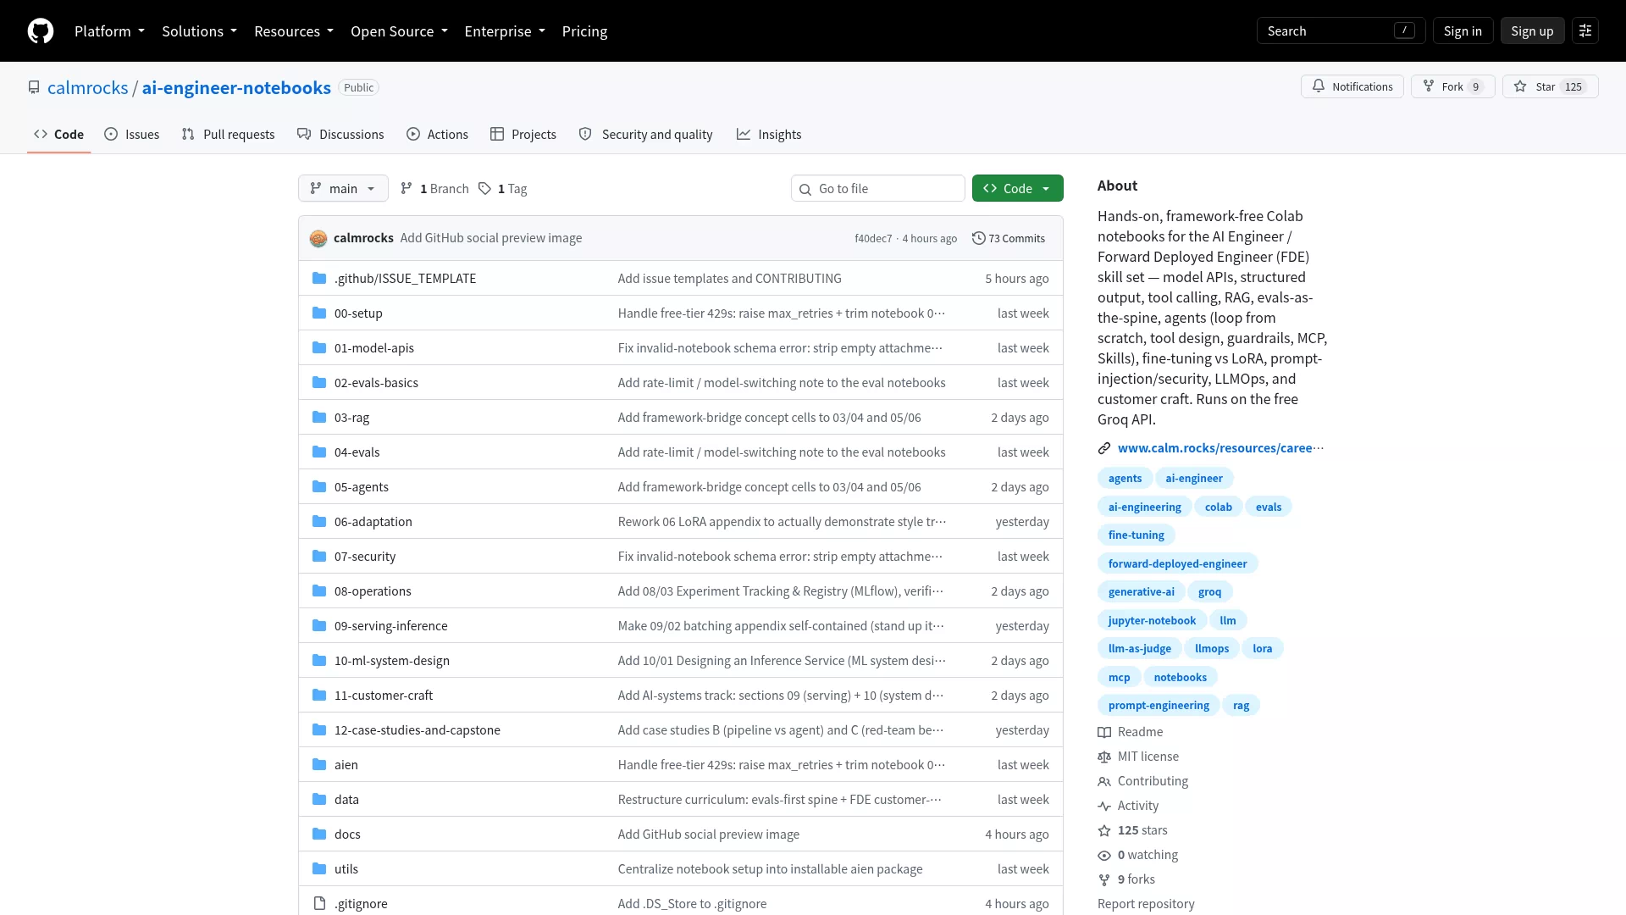Viewport: 1626px width, 915px height.
Task: Switch to the Issues tab
Action: pyautogui.click(x=132, y=135)
